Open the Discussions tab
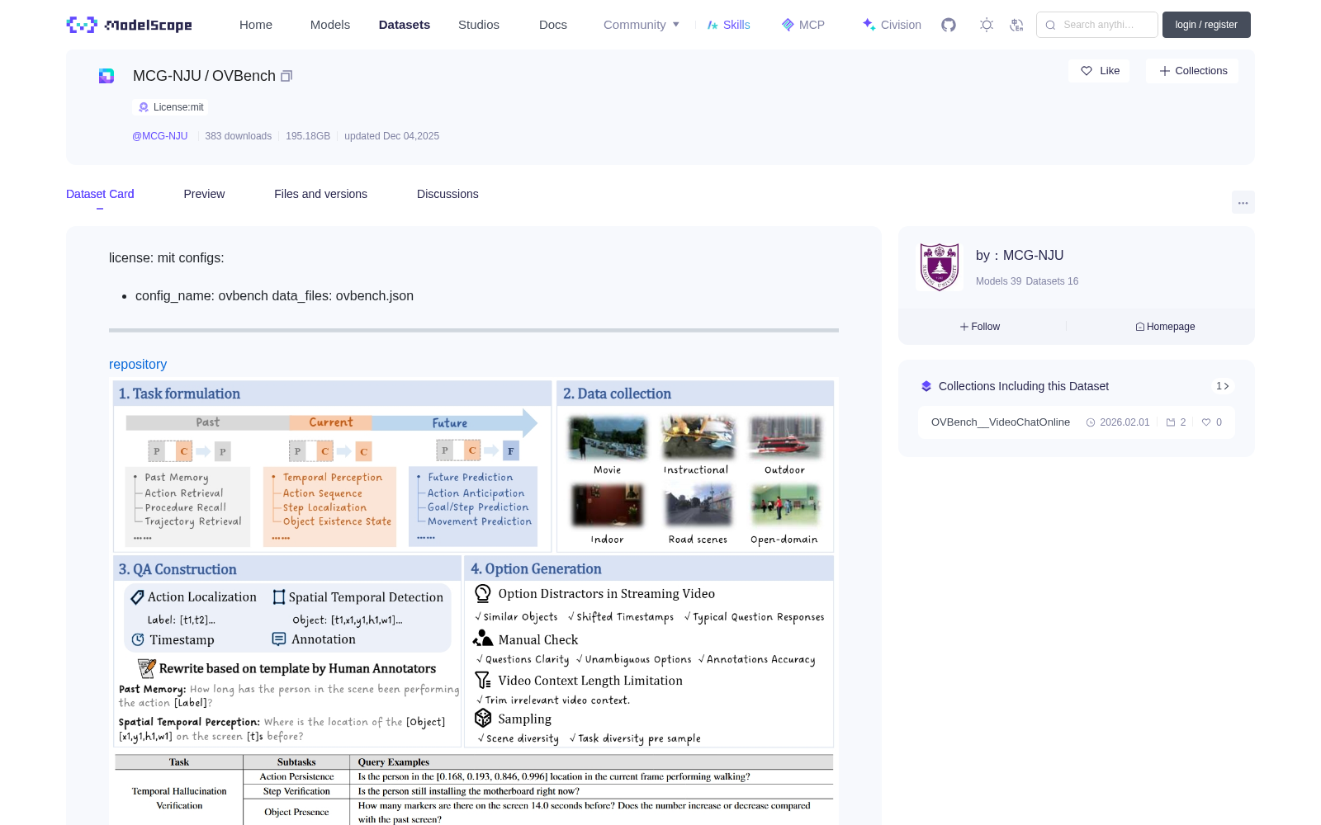Screen dimensions: 1321x825 (447, 194)
